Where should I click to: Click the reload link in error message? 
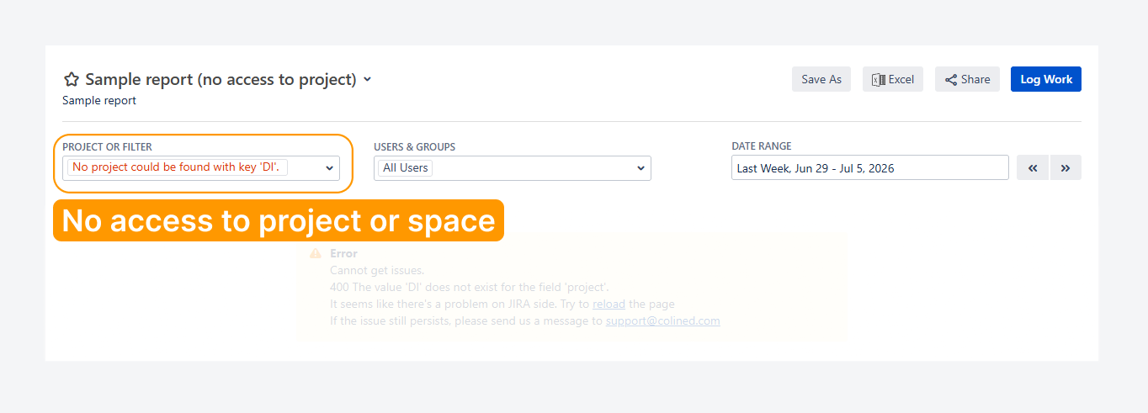[x=609, y=304]
